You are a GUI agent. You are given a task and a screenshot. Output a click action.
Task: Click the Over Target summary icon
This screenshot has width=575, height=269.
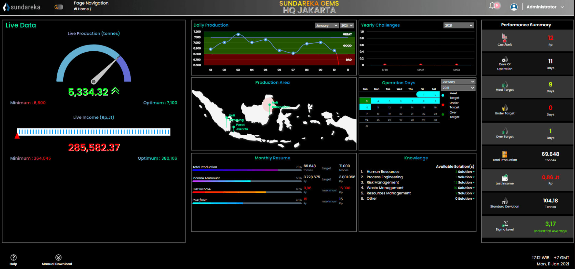505,131
